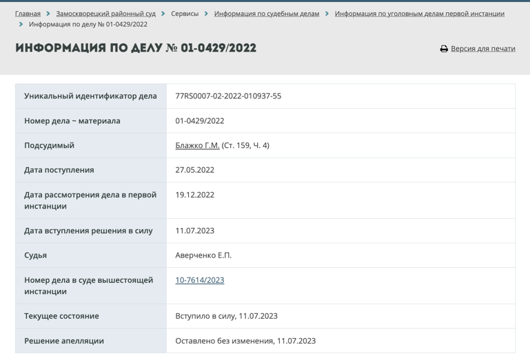
Task: Click the Дата вступления решения в силу value
Action: pyautogui.click(x=194, y=231)
